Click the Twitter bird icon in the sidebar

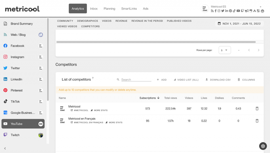click(x=5, y=68)
